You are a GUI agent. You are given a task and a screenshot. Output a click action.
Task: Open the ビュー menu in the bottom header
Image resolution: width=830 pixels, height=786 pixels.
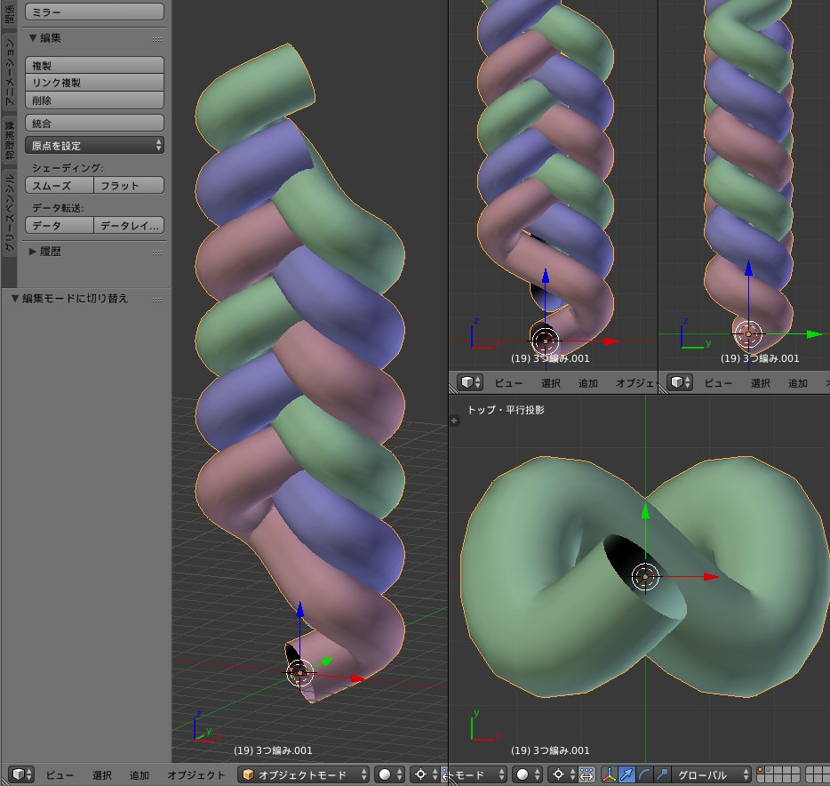click(x=58, y=774)
